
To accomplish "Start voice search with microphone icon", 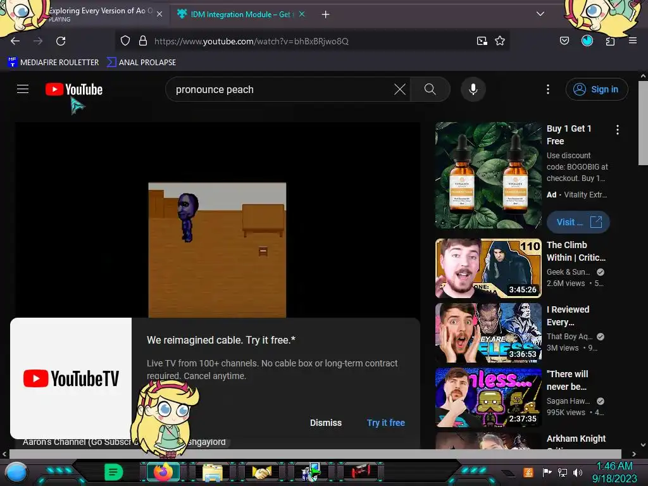I will pos(473,89).
